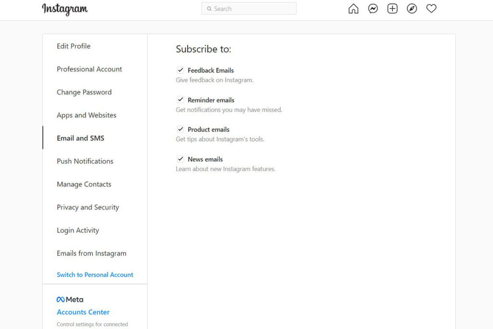Click 'Learn about new Instagram features.' text
The height and width of the screenshot is (329, 493).
225,169
